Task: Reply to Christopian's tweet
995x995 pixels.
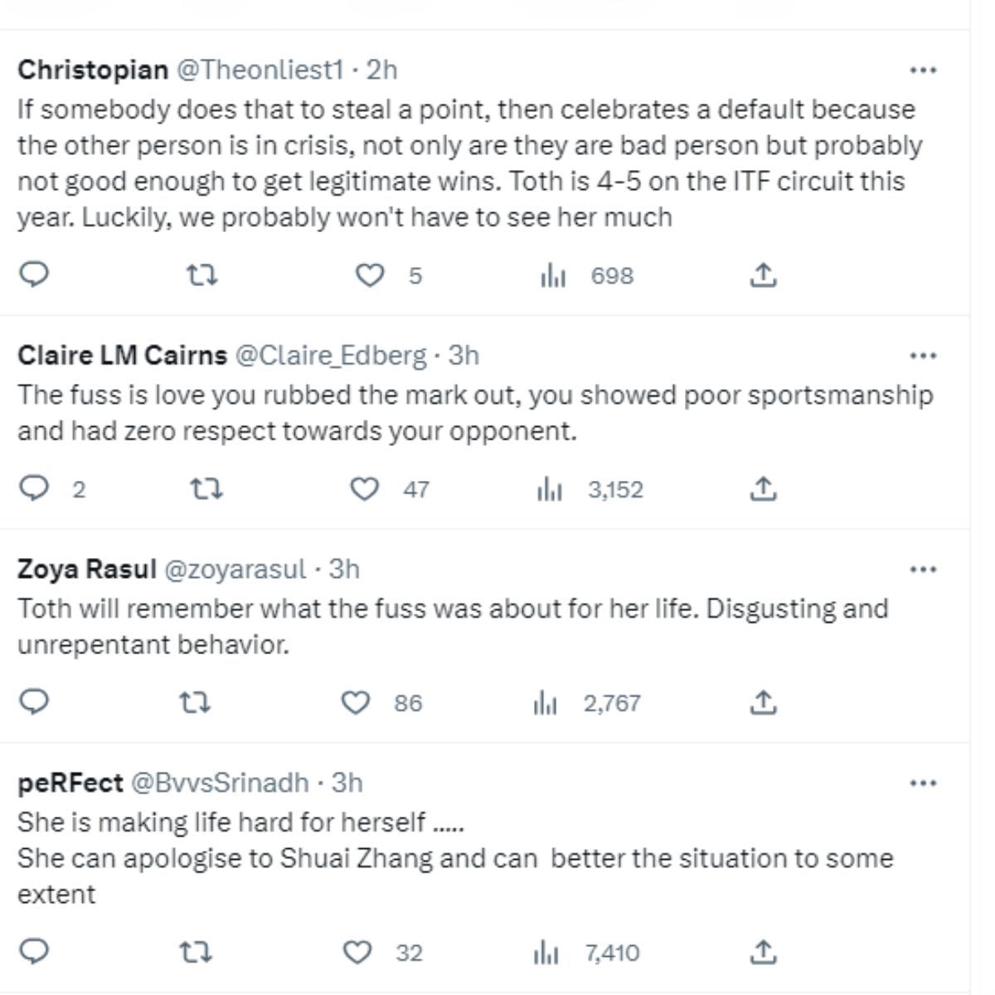Action: pyautogui.click(x=34, y=274)
